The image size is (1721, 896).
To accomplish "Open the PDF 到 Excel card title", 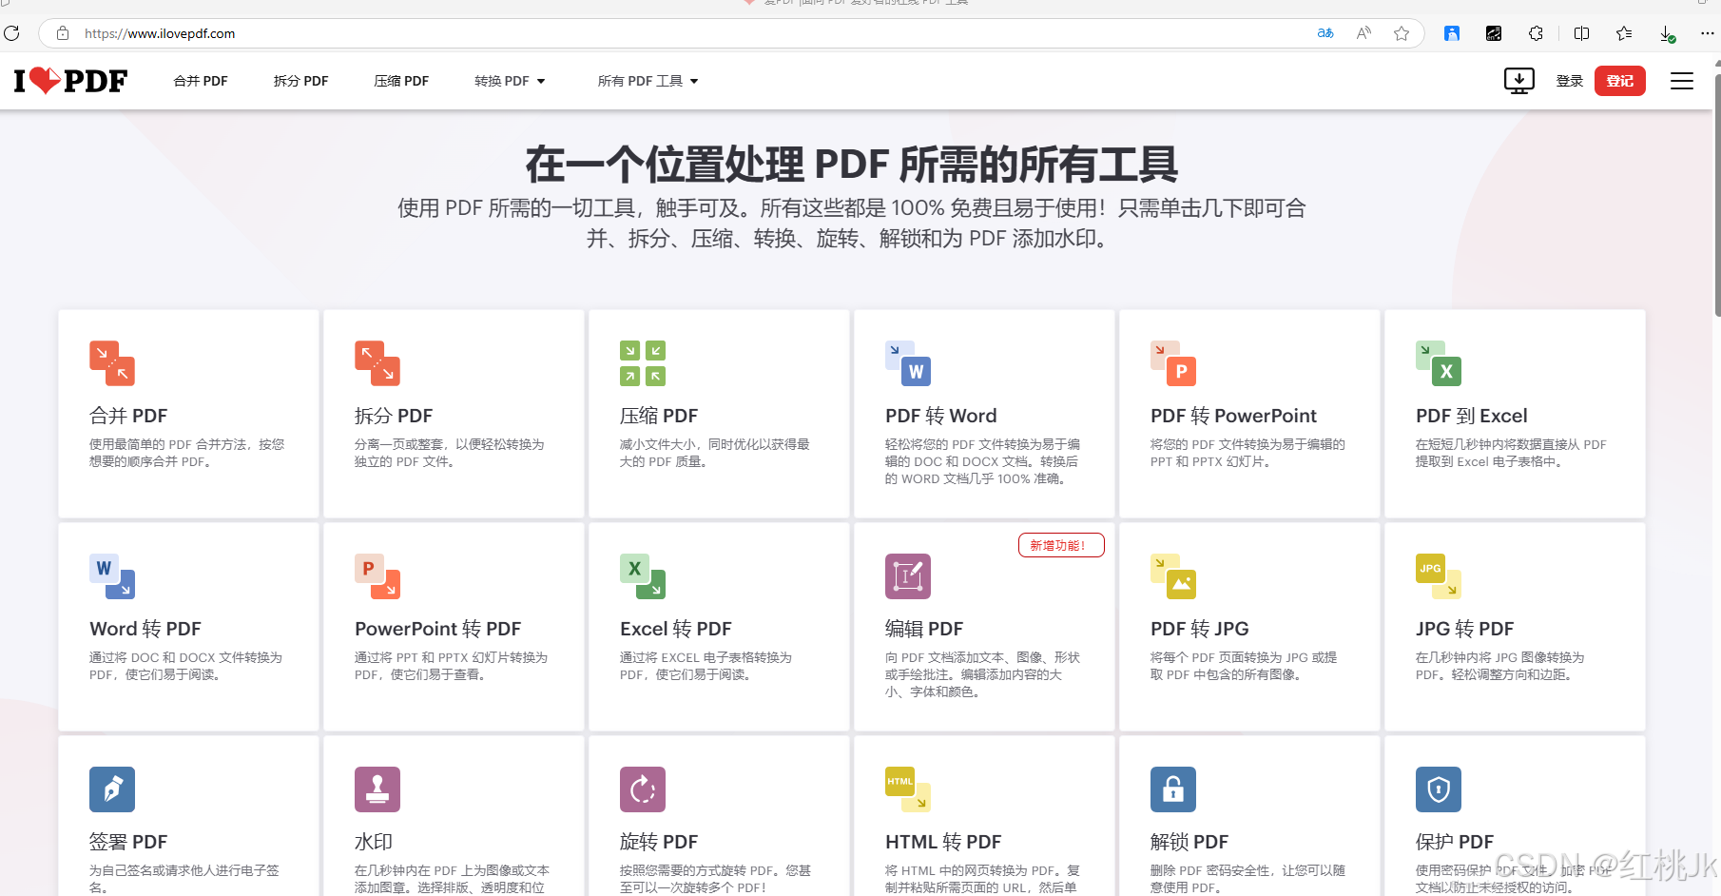I will pyautogui.click(x=1472, y=416).
